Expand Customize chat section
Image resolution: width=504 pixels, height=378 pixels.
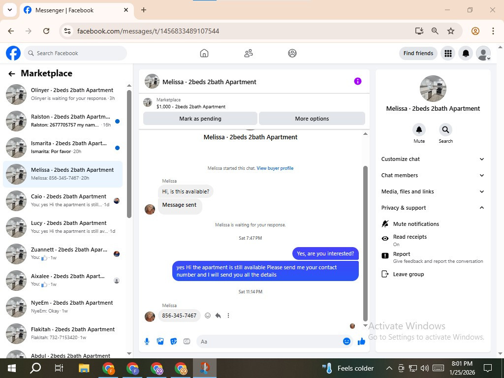point(432,159)
